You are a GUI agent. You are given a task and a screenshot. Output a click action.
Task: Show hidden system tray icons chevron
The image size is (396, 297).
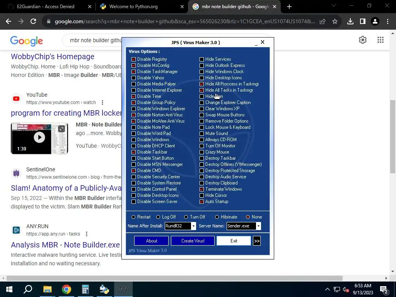pyautogui.click(x=327, y=290)
